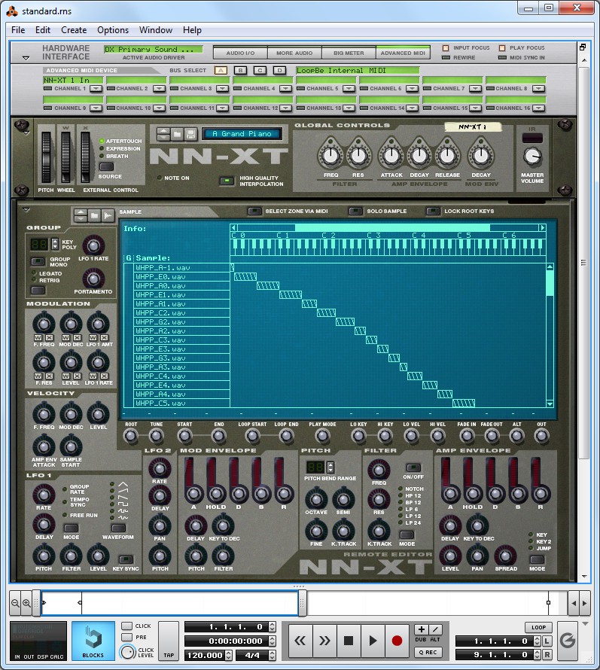
Task: Enable the CLICK metronome checkbox
Action: [x=126, y=626]
